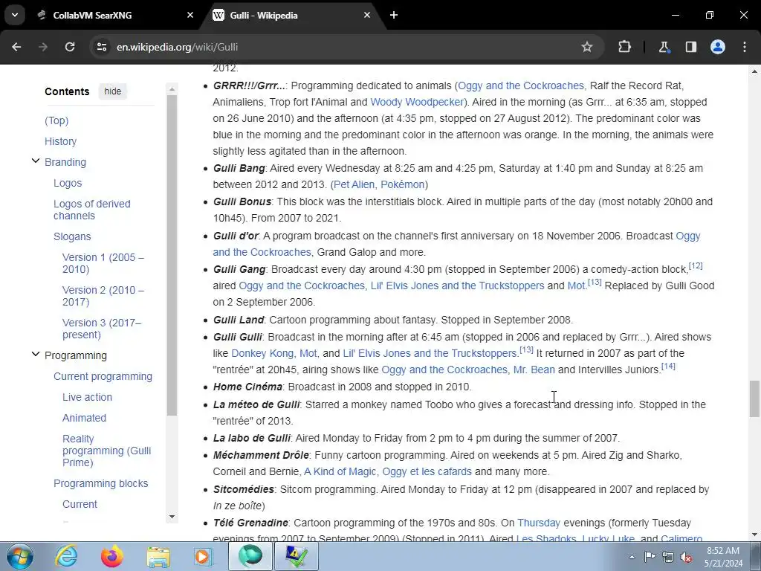
Task: Open citation [12] in Gulli Gang entry
Action: 696,265
